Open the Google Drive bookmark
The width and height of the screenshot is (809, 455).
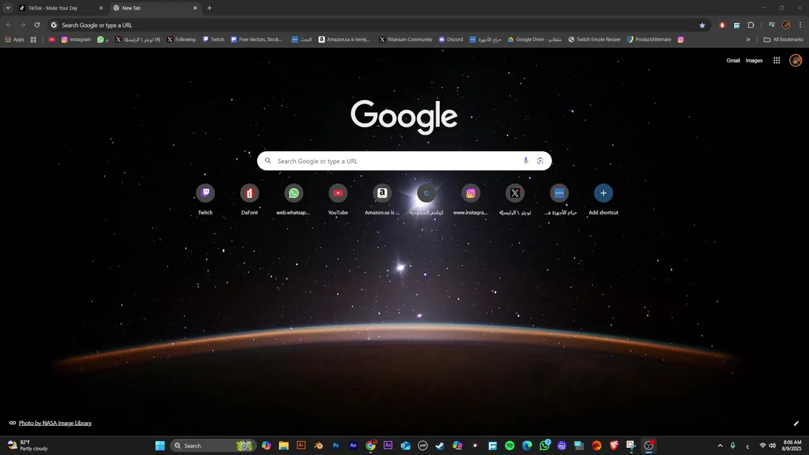coord(535,39)
